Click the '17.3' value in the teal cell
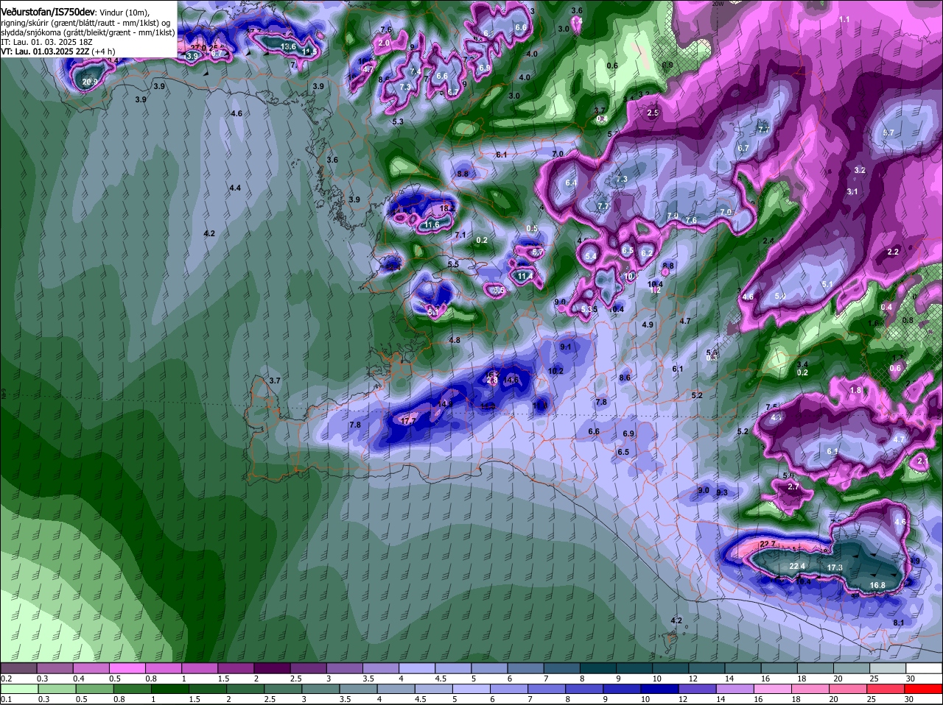Viewport: 943px width, 705px height. 835,567
